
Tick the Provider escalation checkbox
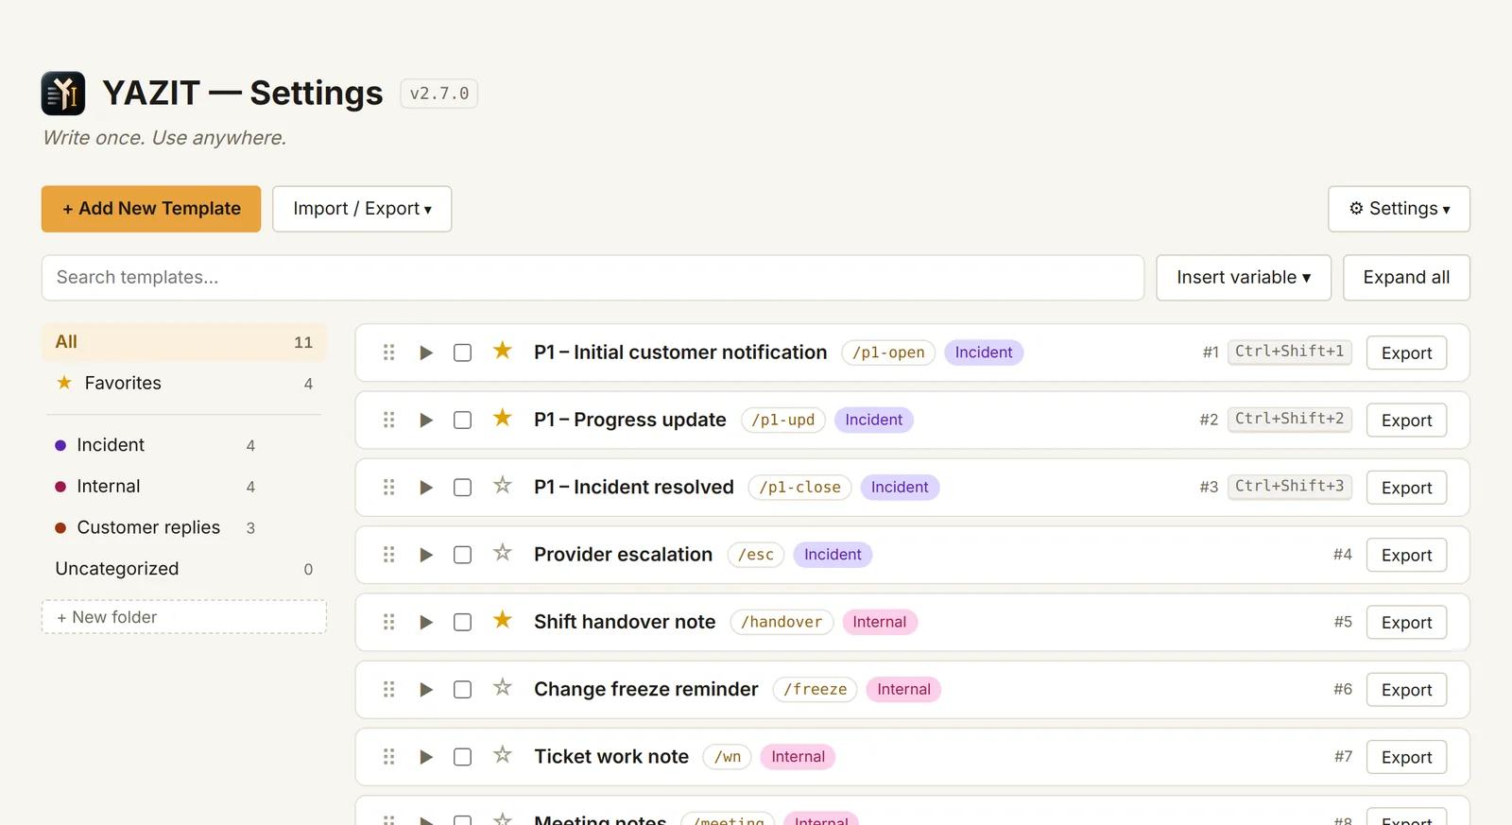click(462, 555)
